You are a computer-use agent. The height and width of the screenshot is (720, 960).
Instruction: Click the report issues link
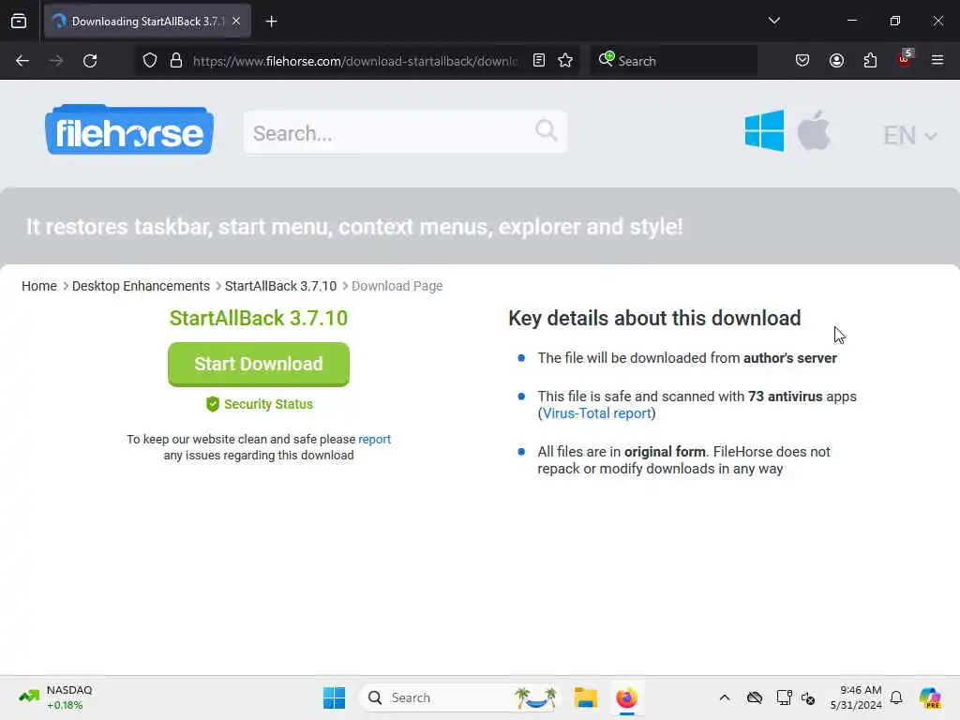374,439
